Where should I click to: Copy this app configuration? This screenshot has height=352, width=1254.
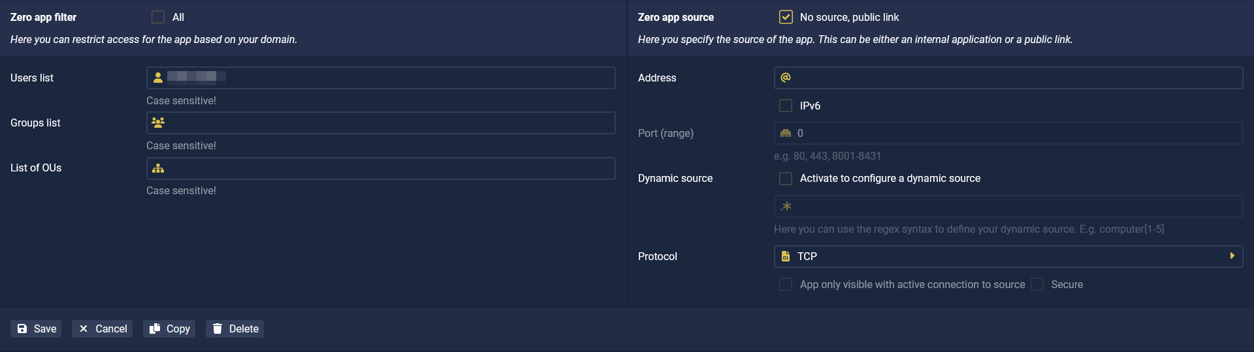coord(169,329)
